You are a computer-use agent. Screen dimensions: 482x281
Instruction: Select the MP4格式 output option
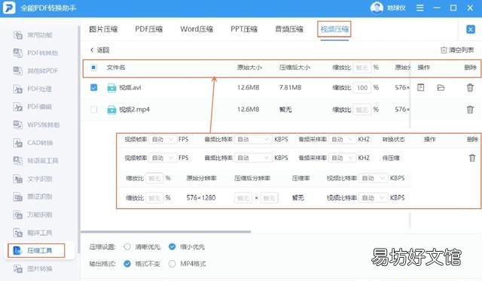tap(172, 264)
